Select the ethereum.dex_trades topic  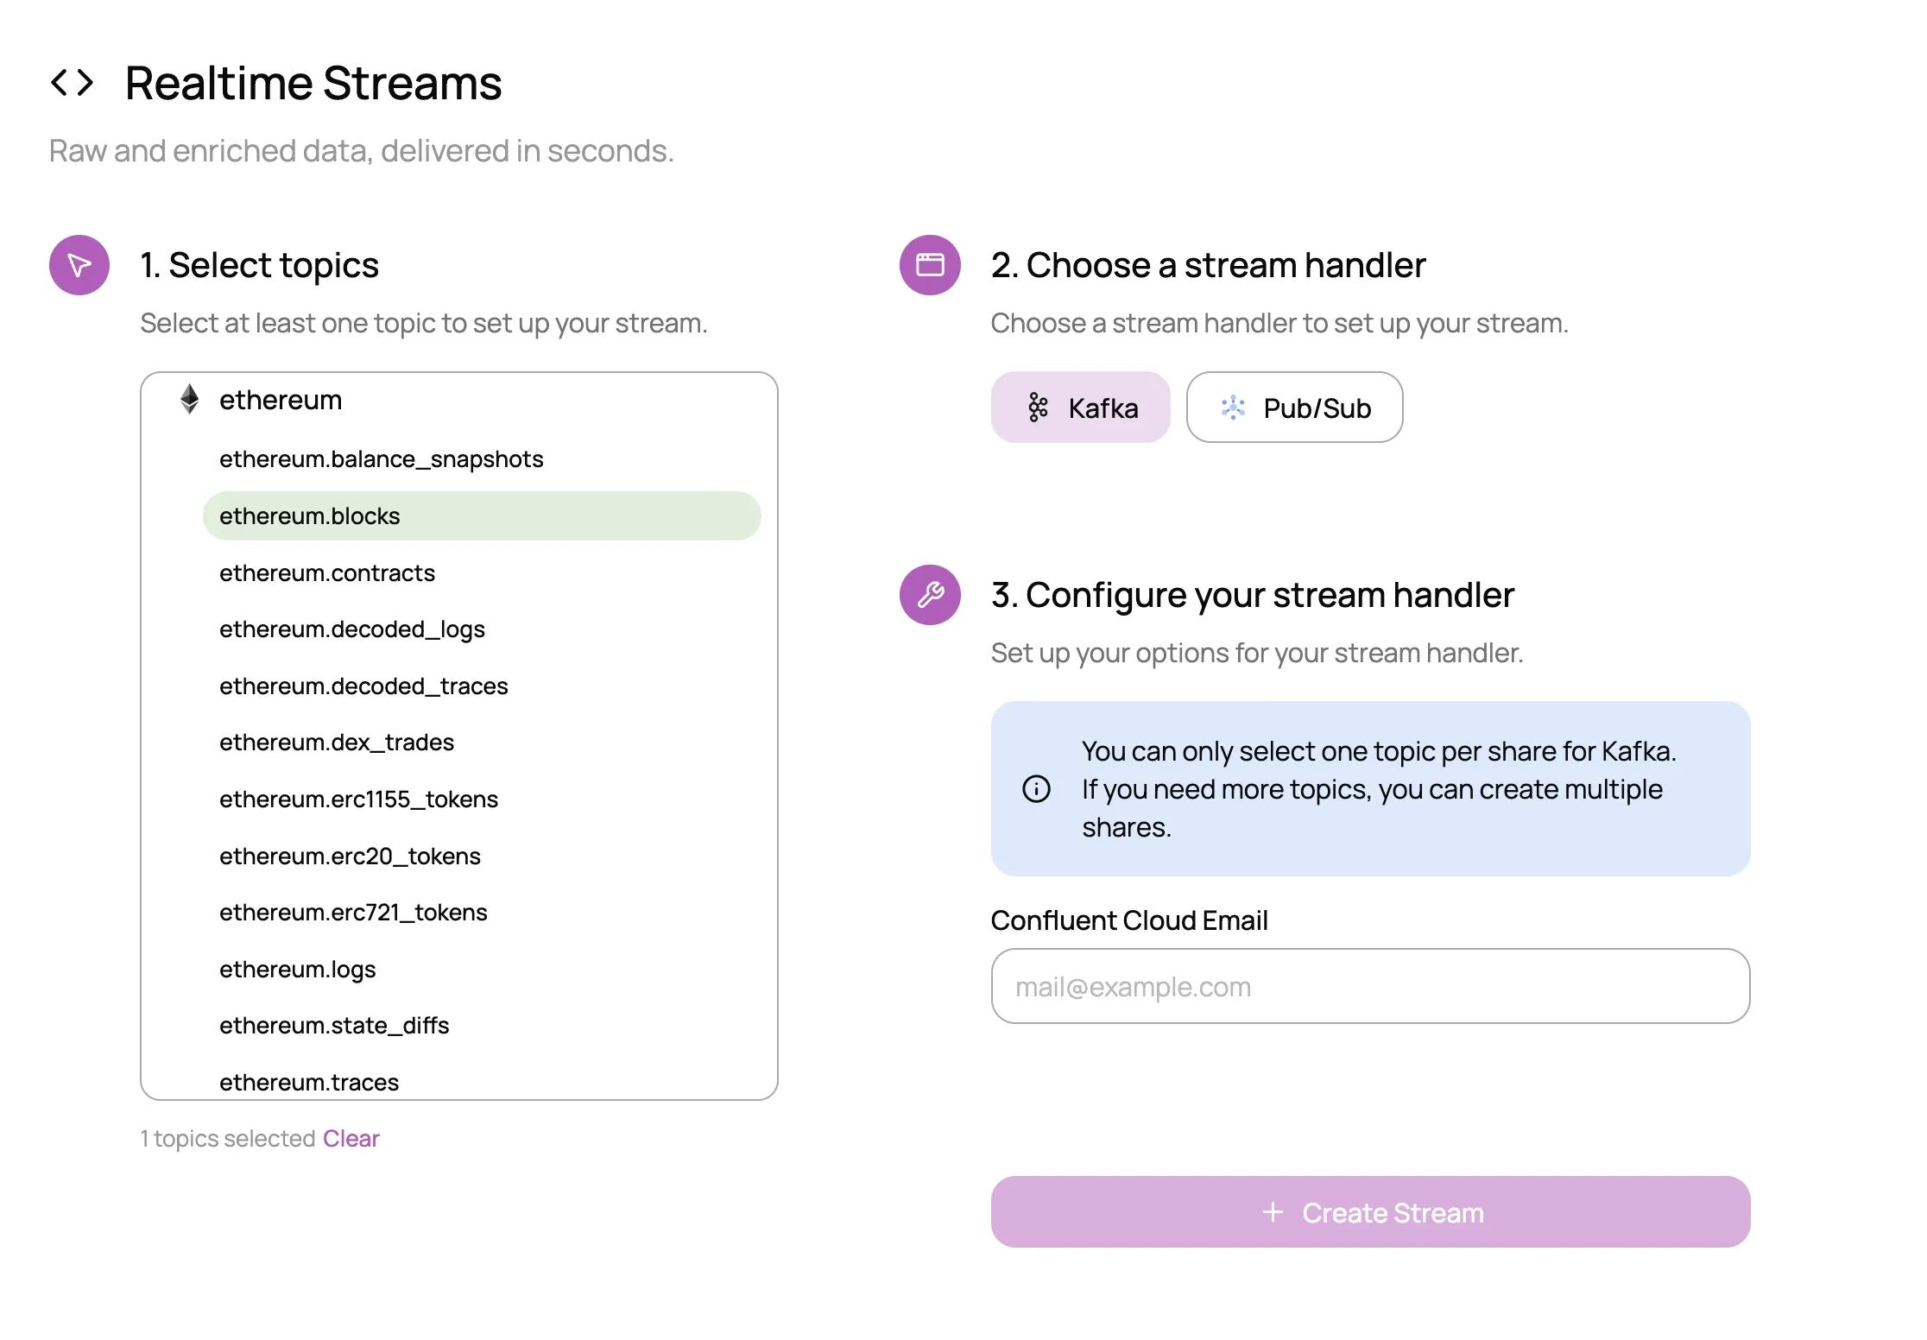337,742
